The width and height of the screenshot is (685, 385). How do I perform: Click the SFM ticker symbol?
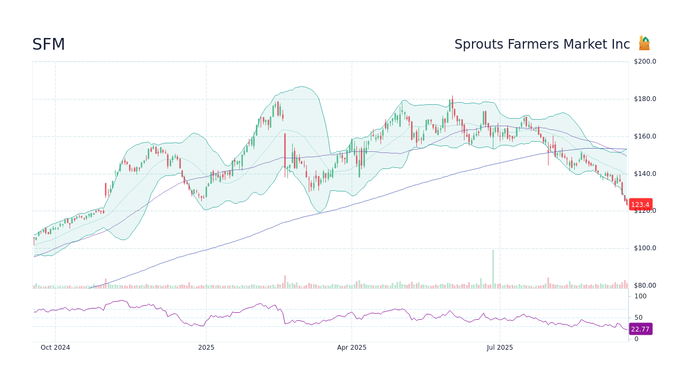49,44
